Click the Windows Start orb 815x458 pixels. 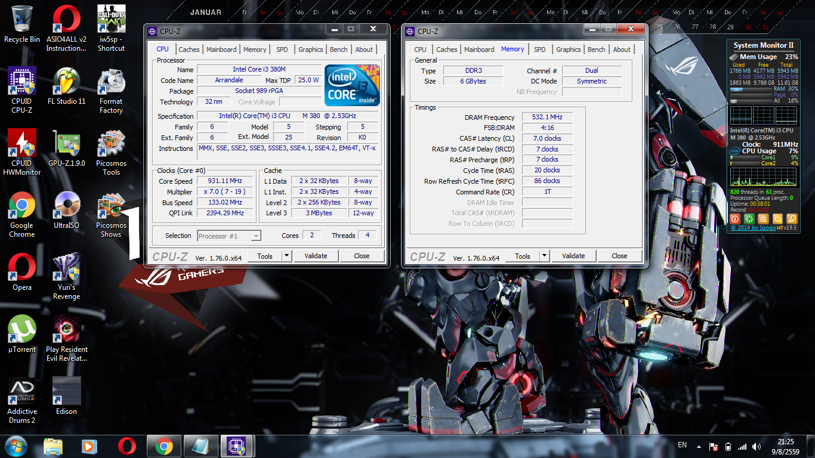click(16, 446)
